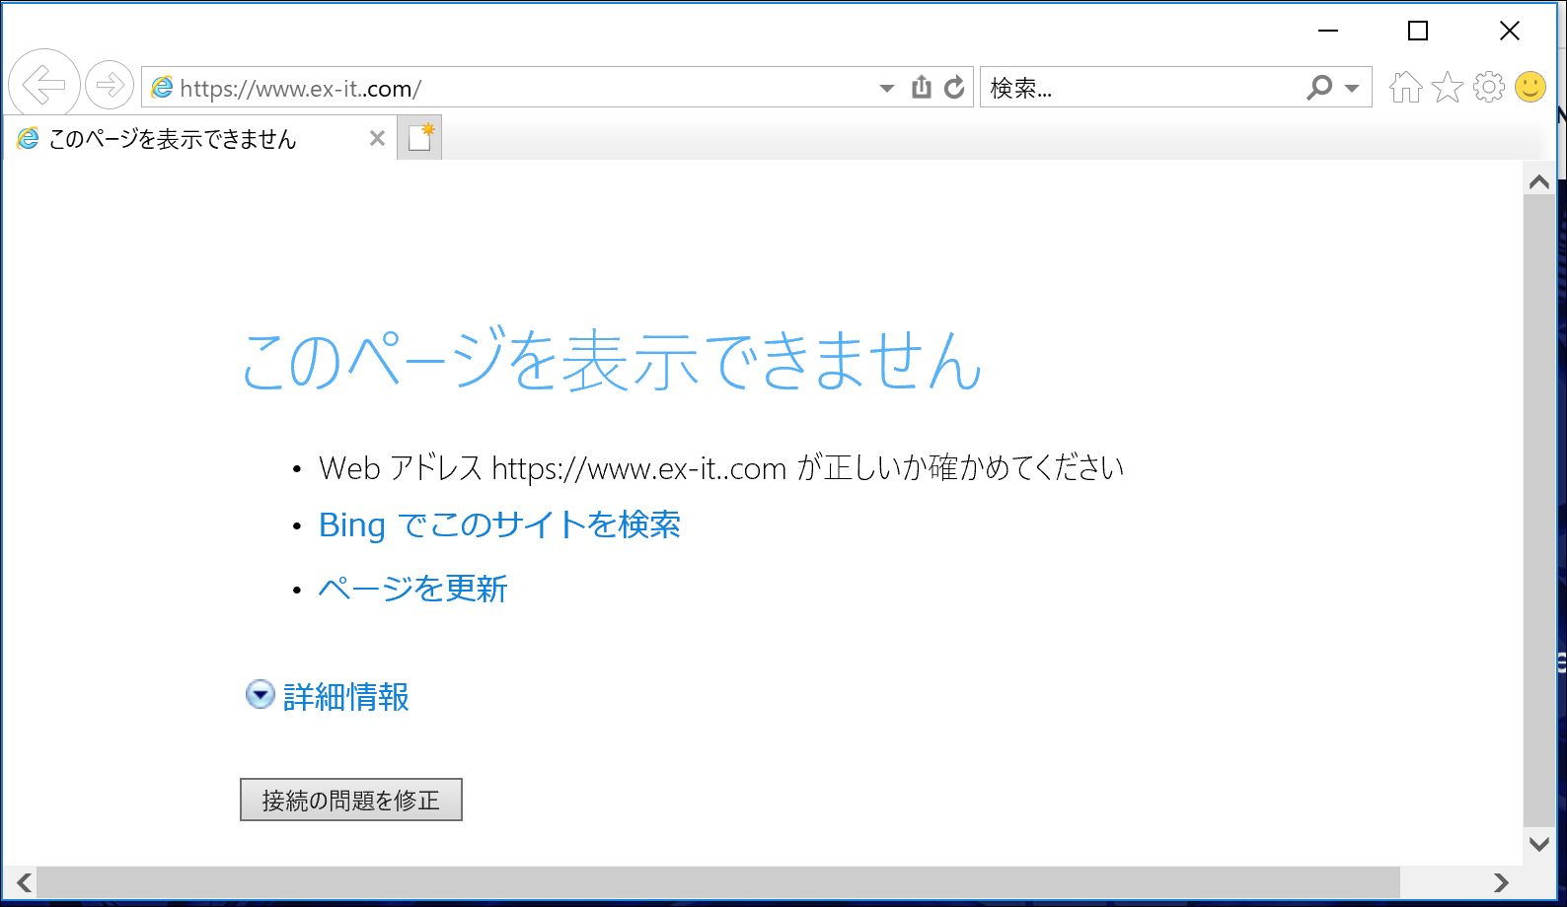The image size is (1567, 907).
Task: Click the Bing でこのサイトを検索 link
Action: pos(499,524)
